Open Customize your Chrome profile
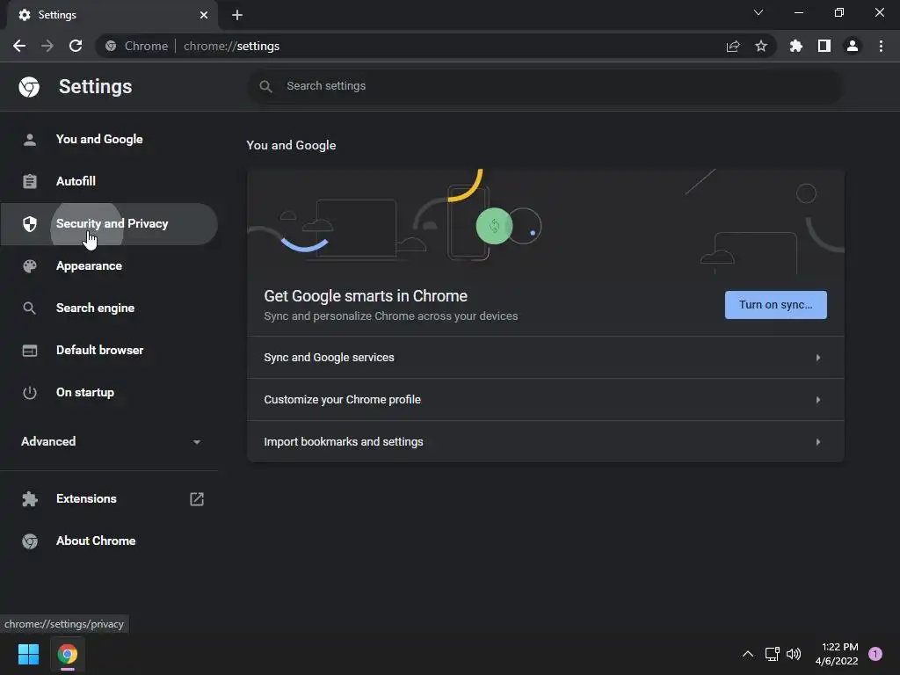 pos(545,400)
